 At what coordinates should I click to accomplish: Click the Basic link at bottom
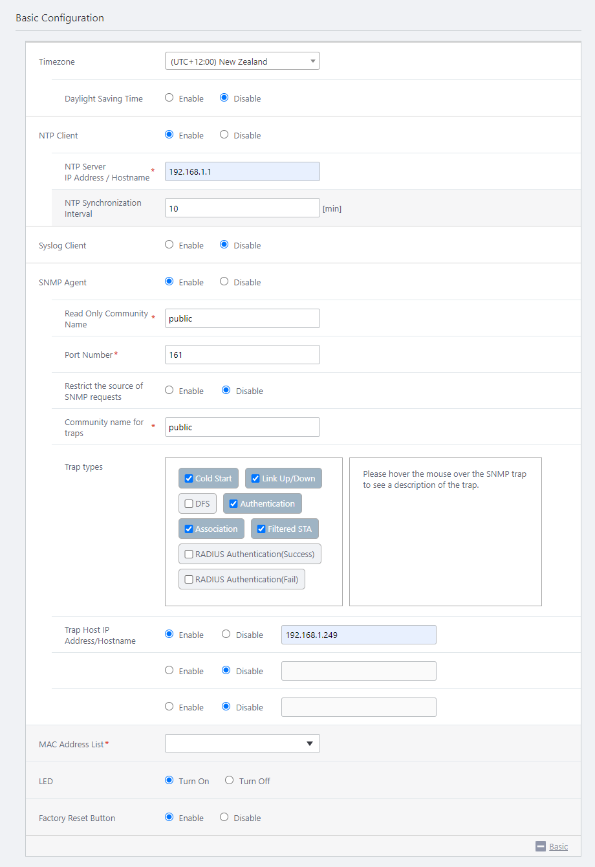pos(558,846)
